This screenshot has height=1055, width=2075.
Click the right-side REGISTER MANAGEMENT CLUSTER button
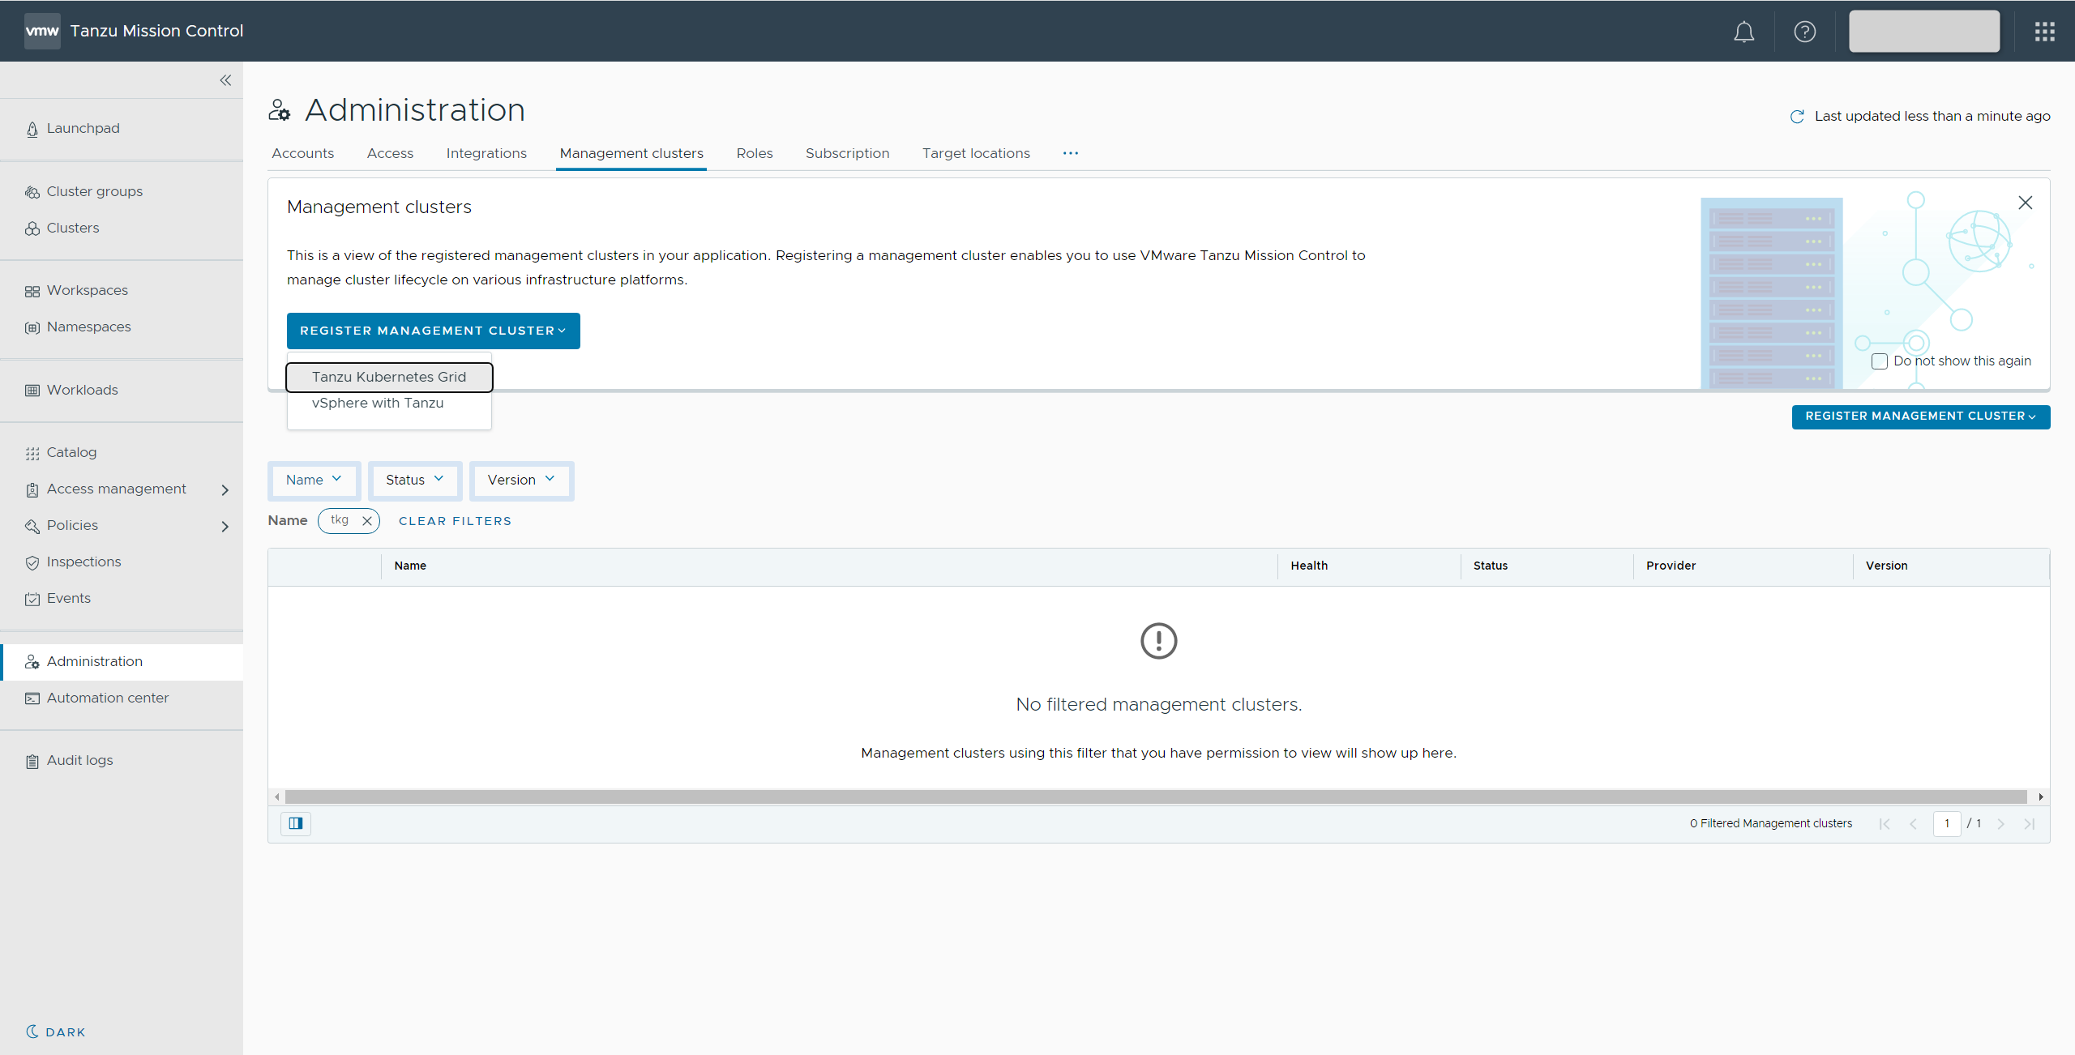coord(1920,416)
